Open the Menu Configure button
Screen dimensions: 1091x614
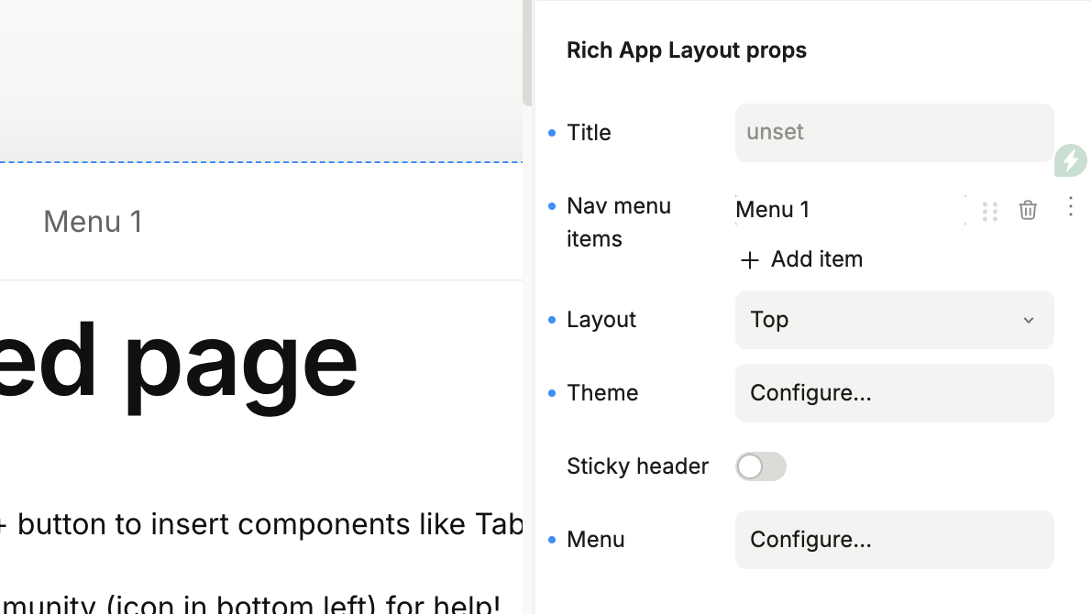[894, 540]
